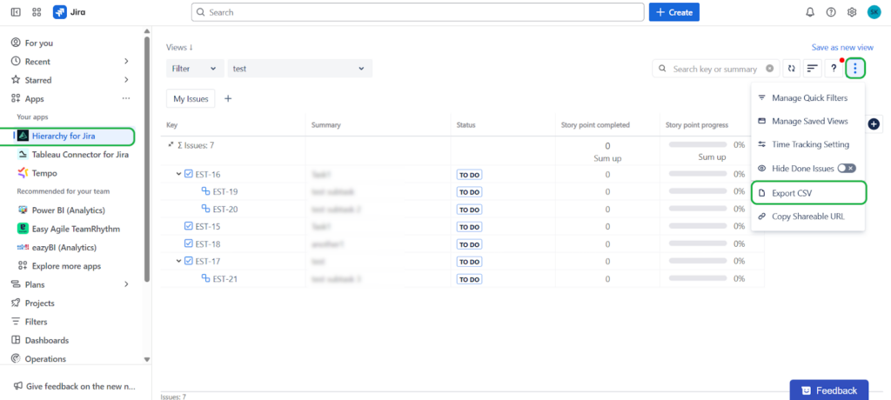Collapse sidebar using the top-left panel icon
Screen dimensions: 891x400
click(16, 12)
